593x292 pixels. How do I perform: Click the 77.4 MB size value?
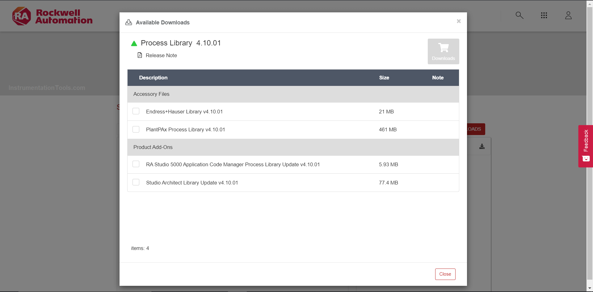pos(388,183)
